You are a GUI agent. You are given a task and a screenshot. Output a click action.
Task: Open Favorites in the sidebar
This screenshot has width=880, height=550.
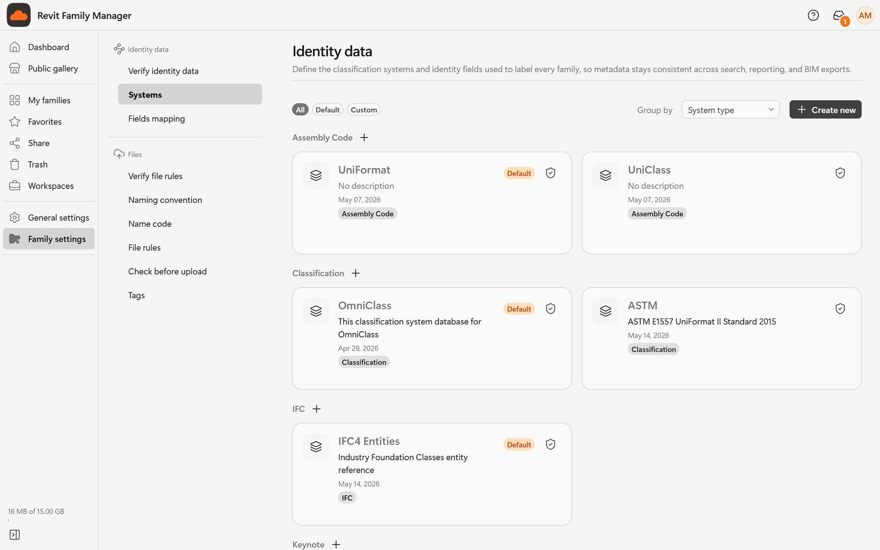pos(49,122)
